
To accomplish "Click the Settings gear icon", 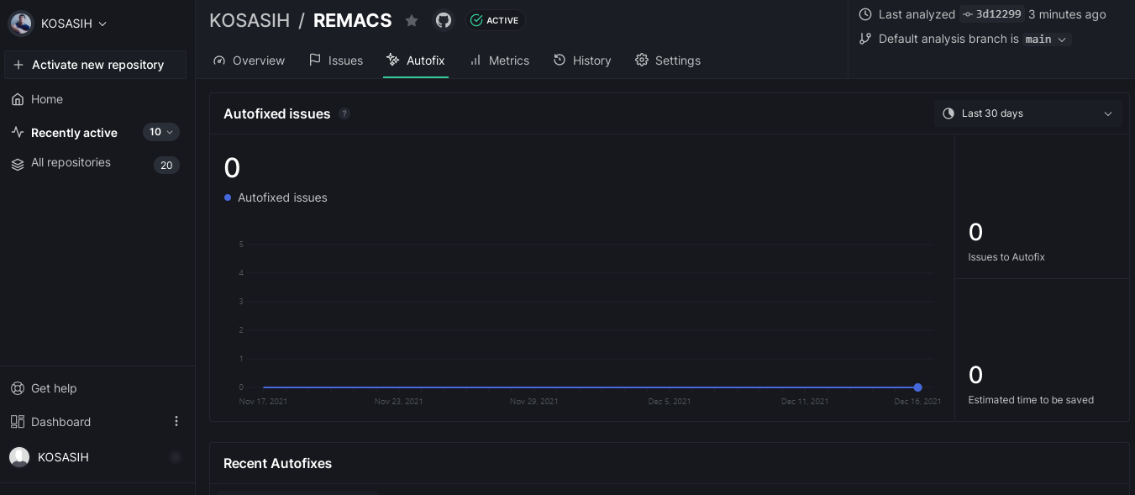I will coord(642,60).
